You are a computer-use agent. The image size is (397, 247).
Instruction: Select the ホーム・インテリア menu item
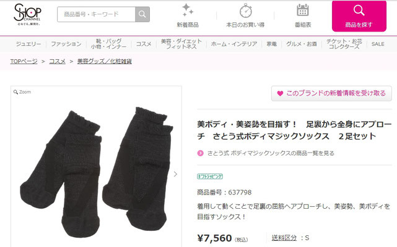click(x=234, y=44)
